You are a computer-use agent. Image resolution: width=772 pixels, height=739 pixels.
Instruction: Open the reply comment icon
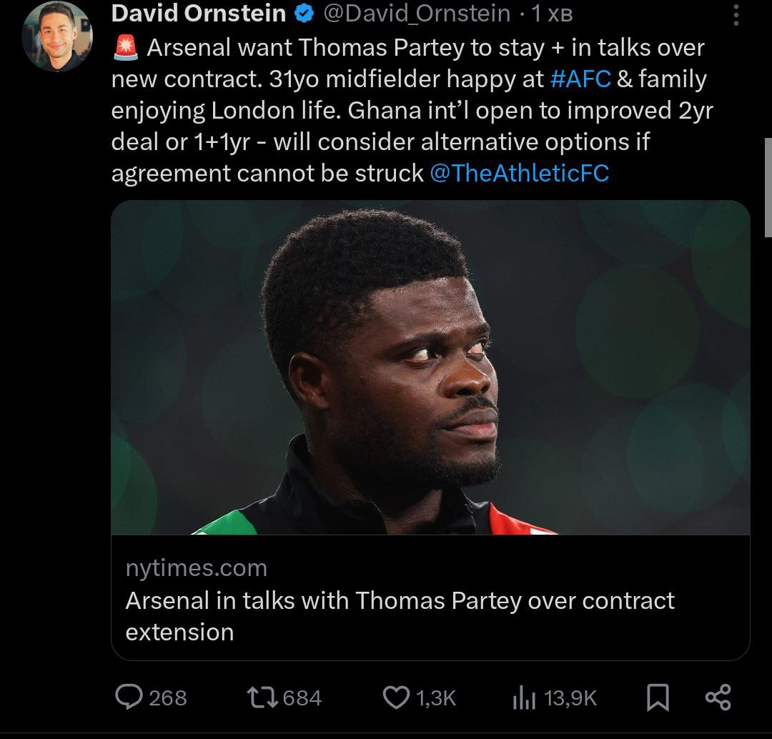pos(129,698)
